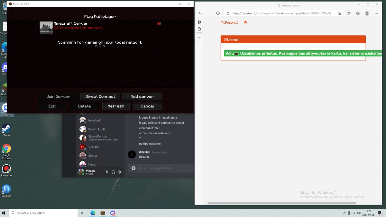Open Zenius conversation in Discord
This screenshot has width=386, height=217.
click(x=101, y=155)
